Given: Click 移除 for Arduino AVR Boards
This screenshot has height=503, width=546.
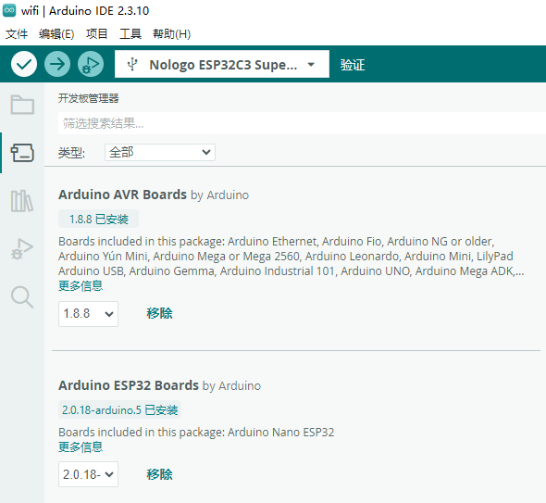Looking at the screenshot, I should click(x=159, y=313).
